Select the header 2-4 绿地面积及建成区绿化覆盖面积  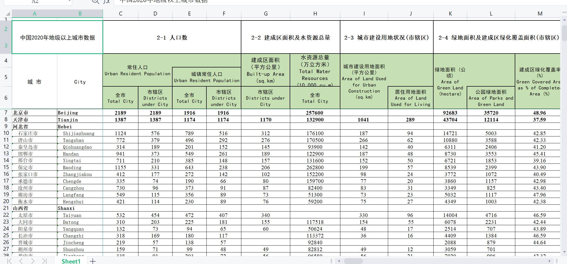click(497, 37)
